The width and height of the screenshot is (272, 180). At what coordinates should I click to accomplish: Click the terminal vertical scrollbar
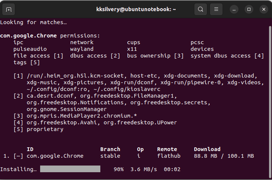270,102
